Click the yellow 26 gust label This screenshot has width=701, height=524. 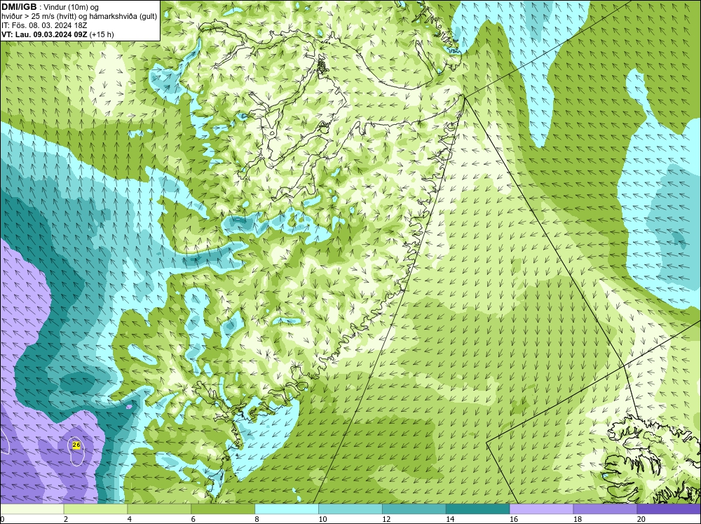click(x=76, y=445)
